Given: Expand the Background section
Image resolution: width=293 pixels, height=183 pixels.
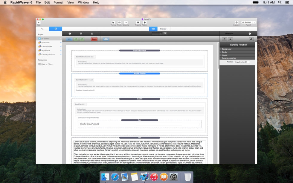Looking at the screenshot, I should (x=237, y=49).
